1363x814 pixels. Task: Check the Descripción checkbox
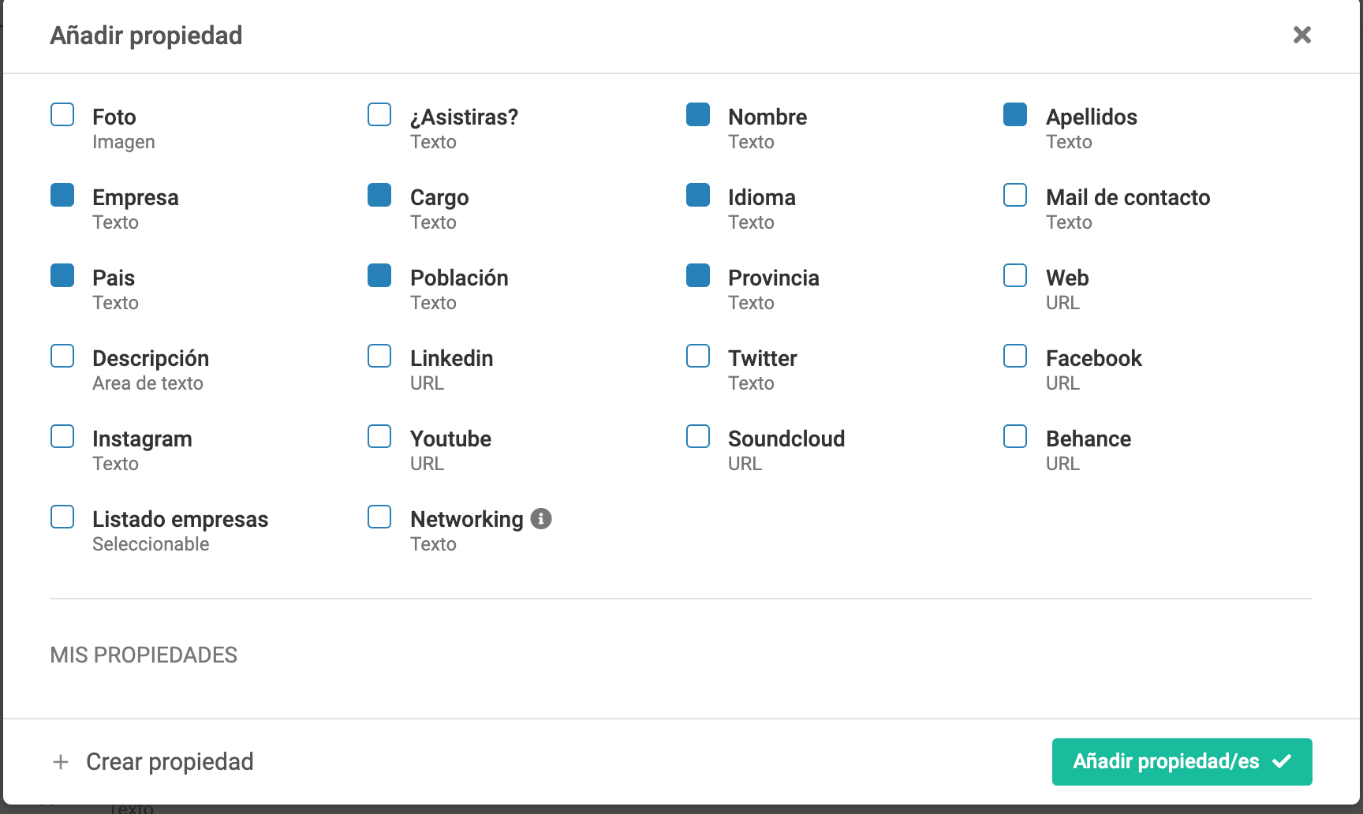click(x=62, y=356)
